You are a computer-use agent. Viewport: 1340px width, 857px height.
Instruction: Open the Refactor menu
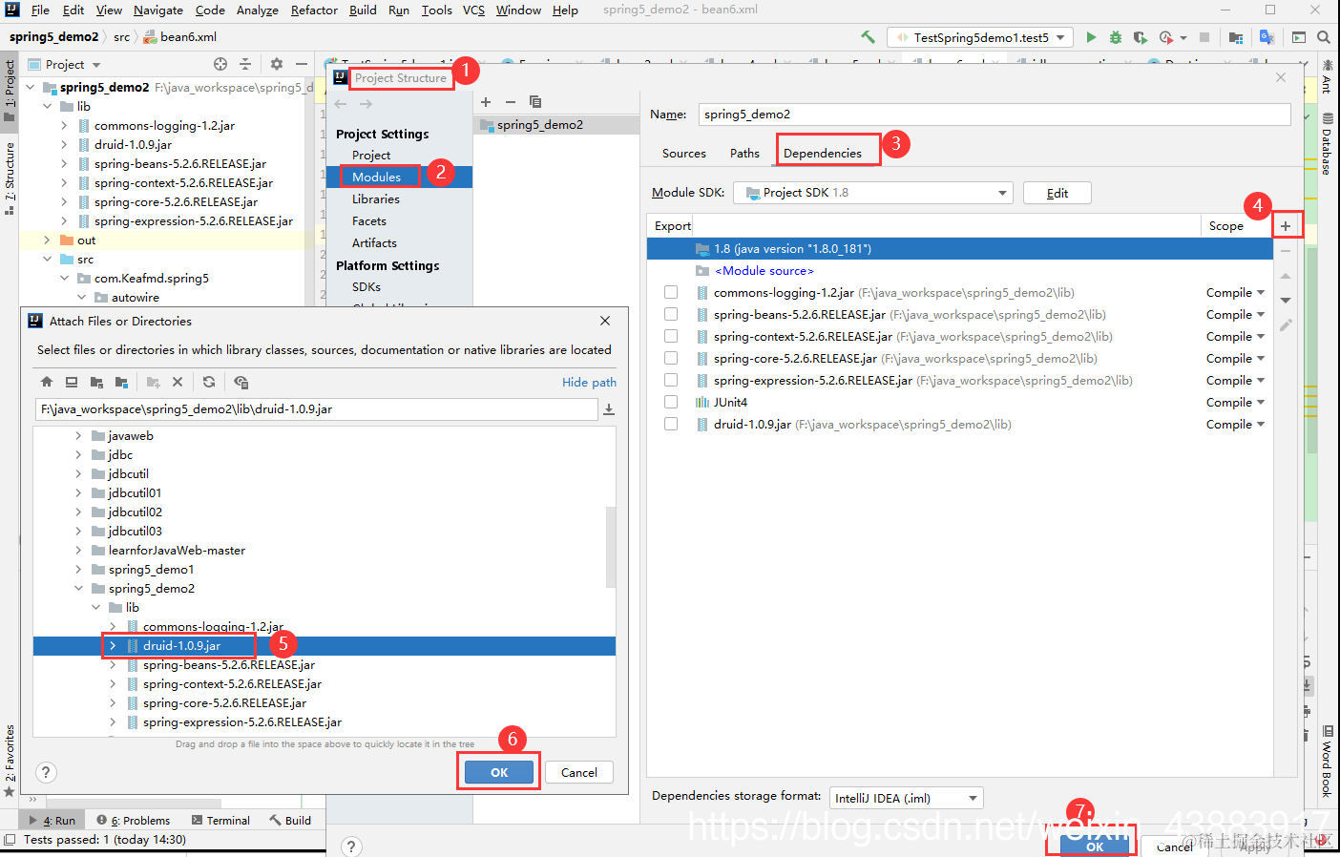[x=314, y=10]
